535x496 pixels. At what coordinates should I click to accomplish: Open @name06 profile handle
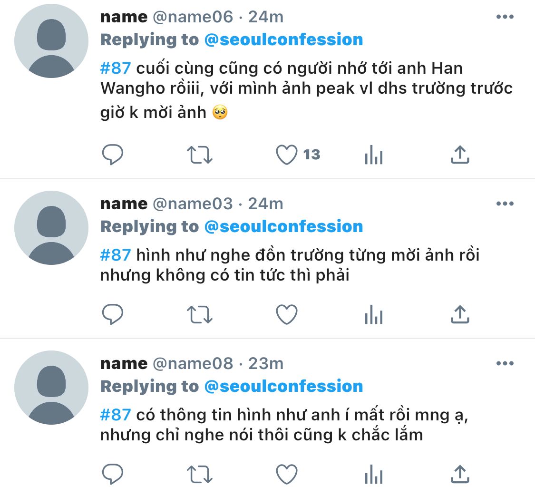tap(193, 17)
